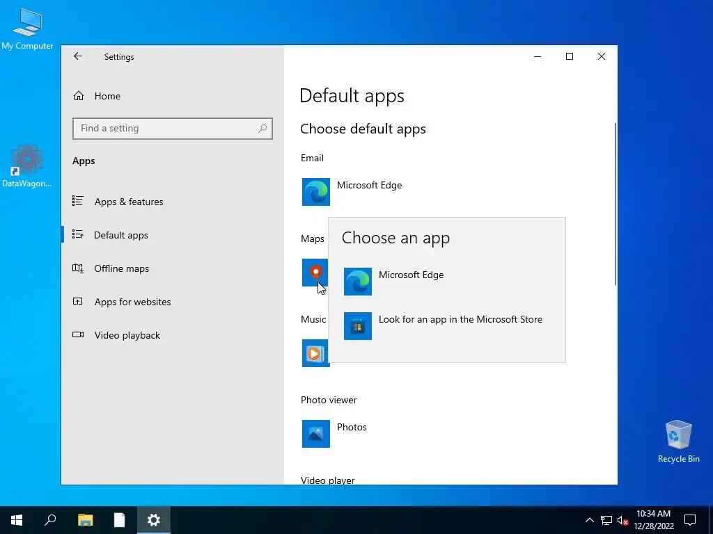Viewport: 713px width, 534px height.
Task: Open File Explorer from the taskbar
Action: [x=85, y=520]
